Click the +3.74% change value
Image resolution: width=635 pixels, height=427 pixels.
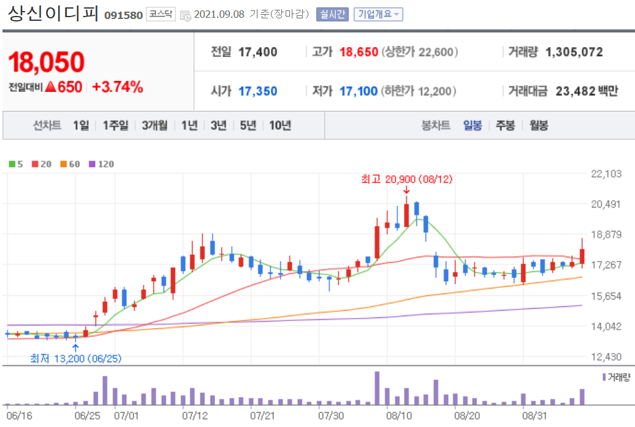point(118,86)
